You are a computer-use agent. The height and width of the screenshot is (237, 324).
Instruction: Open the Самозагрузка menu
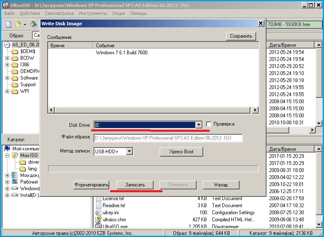point(59,13)
